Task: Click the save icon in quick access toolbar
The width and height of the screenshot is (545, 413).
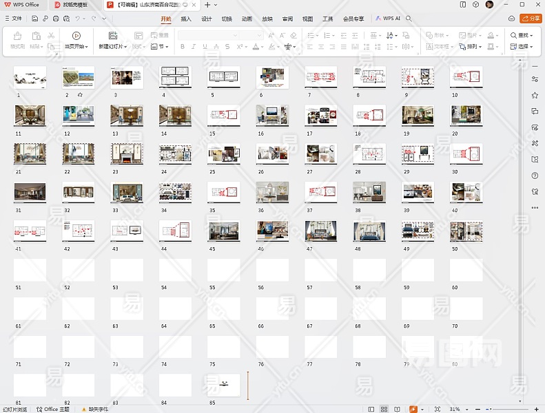Action: pyautogui.click(x=34, y=19)
